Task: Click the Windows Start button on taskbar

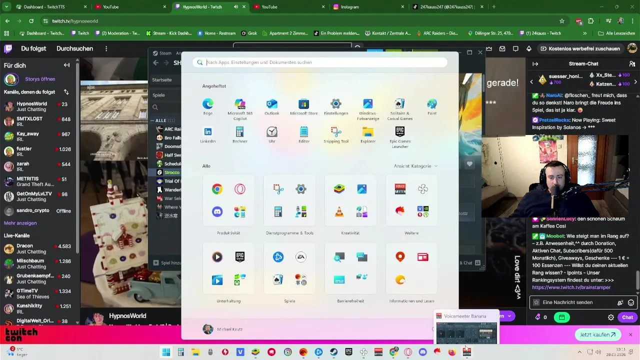Action: (x=166, y=352)
